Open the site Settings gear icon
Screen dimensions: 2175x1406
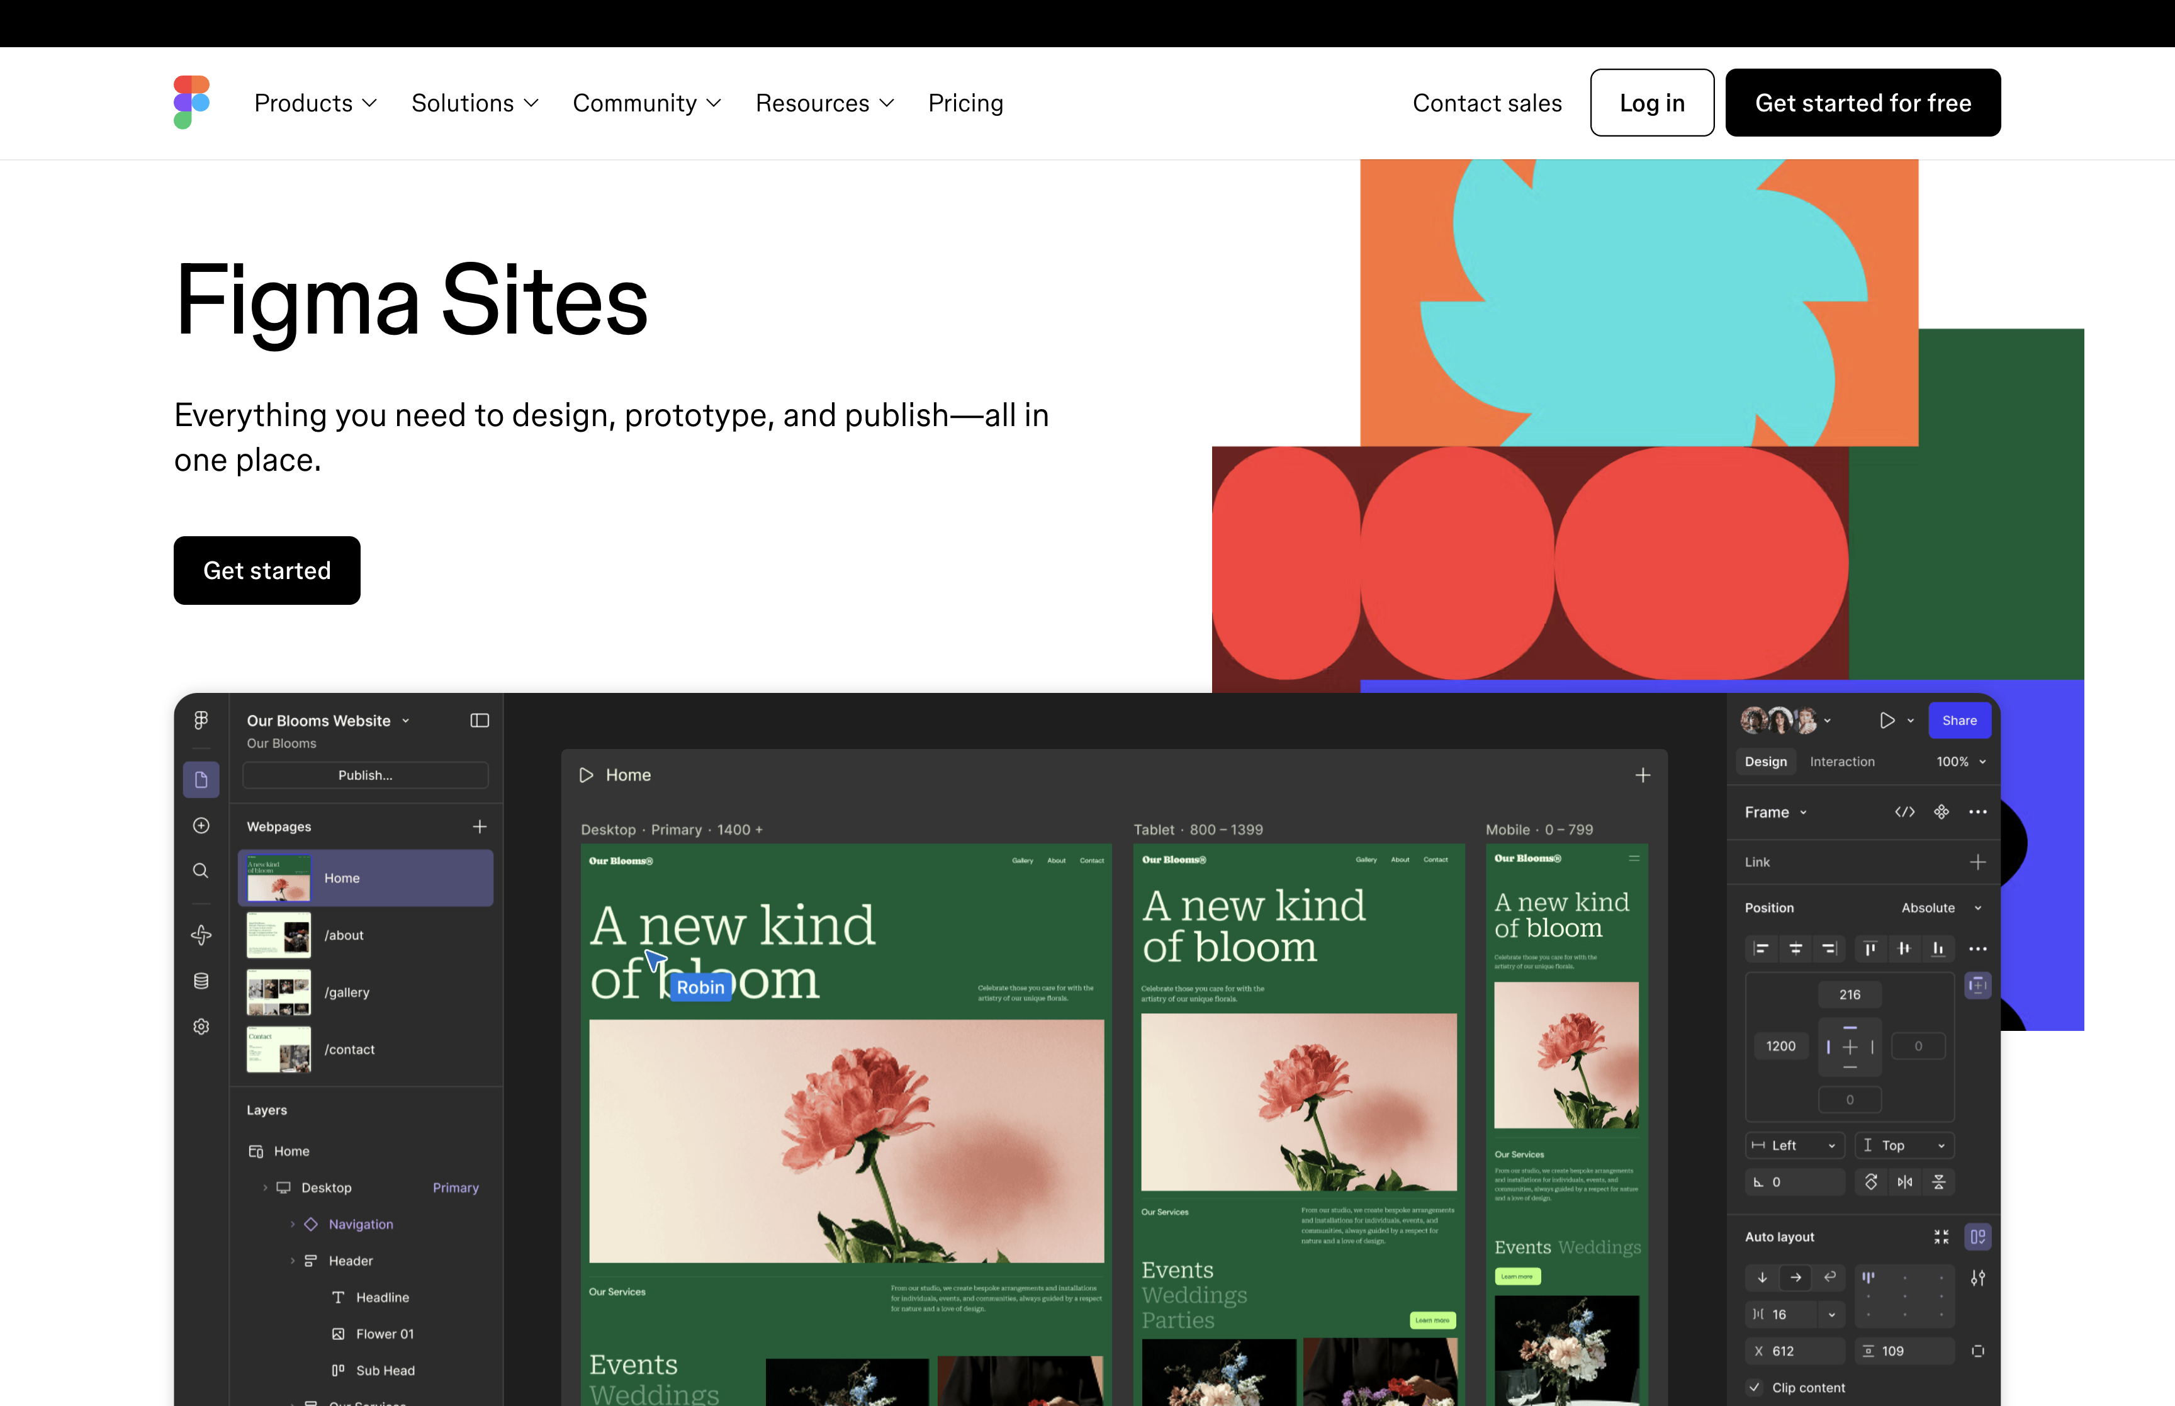(201, 1026)
